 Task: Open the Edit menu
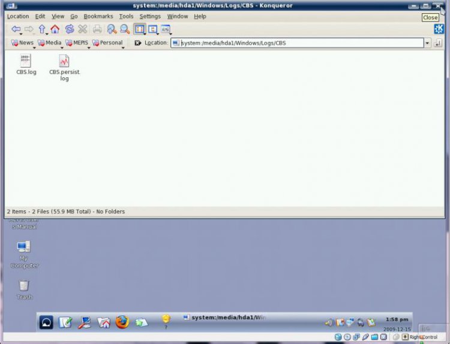[40, 16]
